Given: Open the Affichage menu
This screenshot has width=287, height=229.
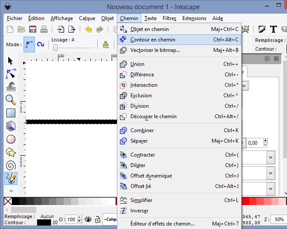Looking at the screenshot, I should 61,18.
